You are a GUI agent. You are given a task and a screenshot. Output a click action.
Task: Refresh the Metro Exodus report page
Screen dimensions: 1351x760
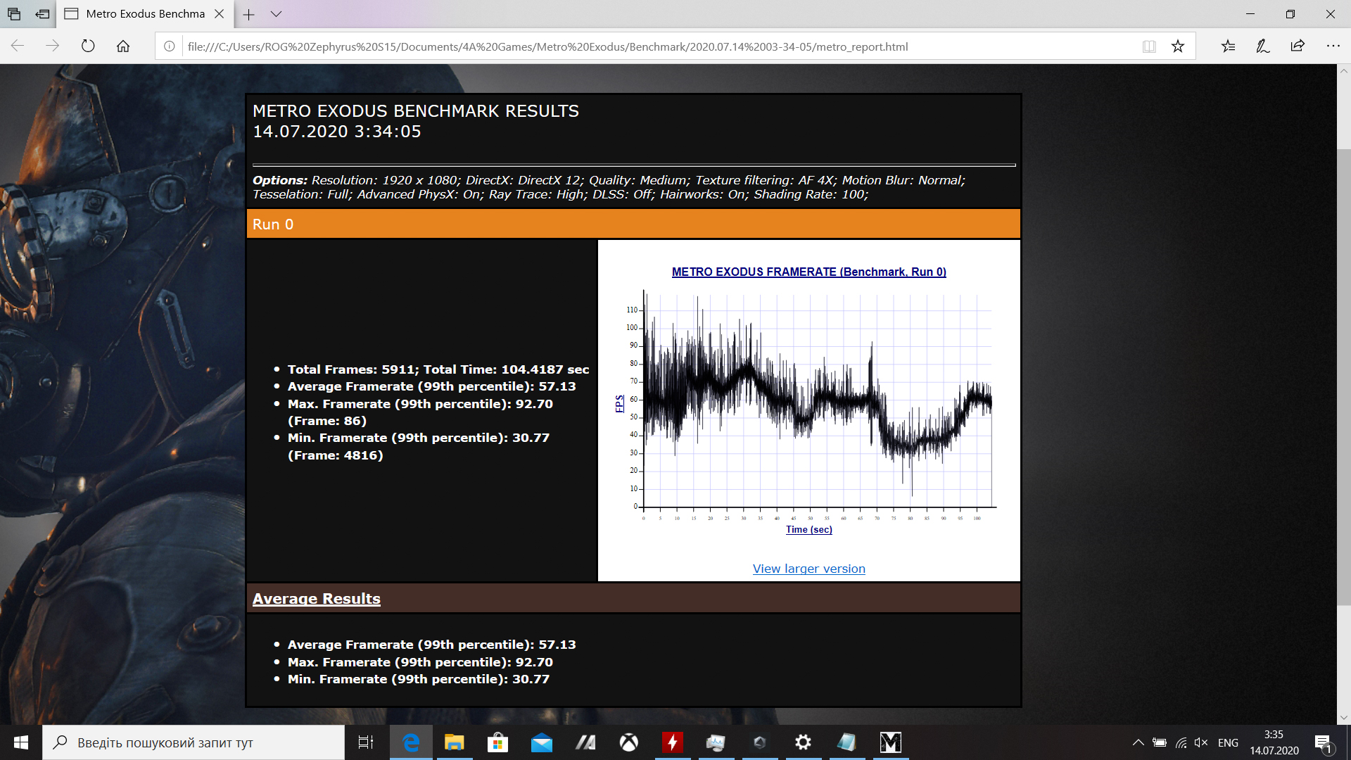click(88, 46)
